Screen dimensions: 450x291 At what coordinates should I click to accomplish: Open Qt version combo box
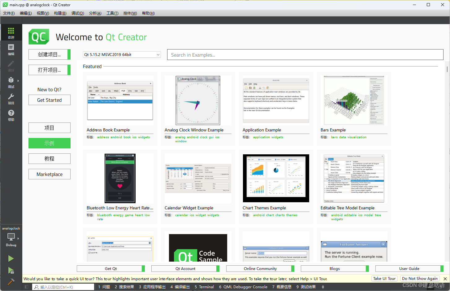122,54
